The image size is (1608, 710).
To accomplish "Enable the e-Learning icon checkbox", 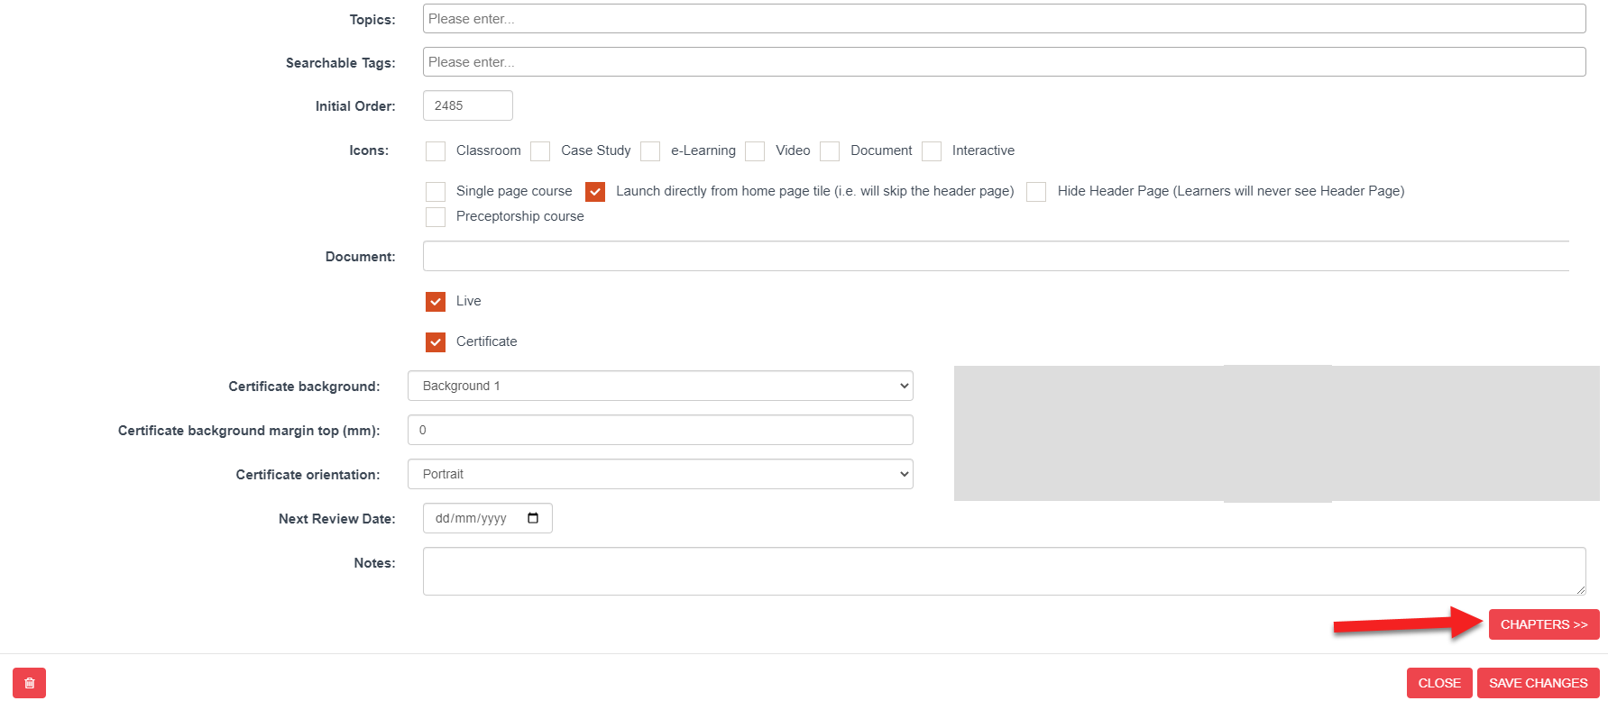I will tap(650, 151).
